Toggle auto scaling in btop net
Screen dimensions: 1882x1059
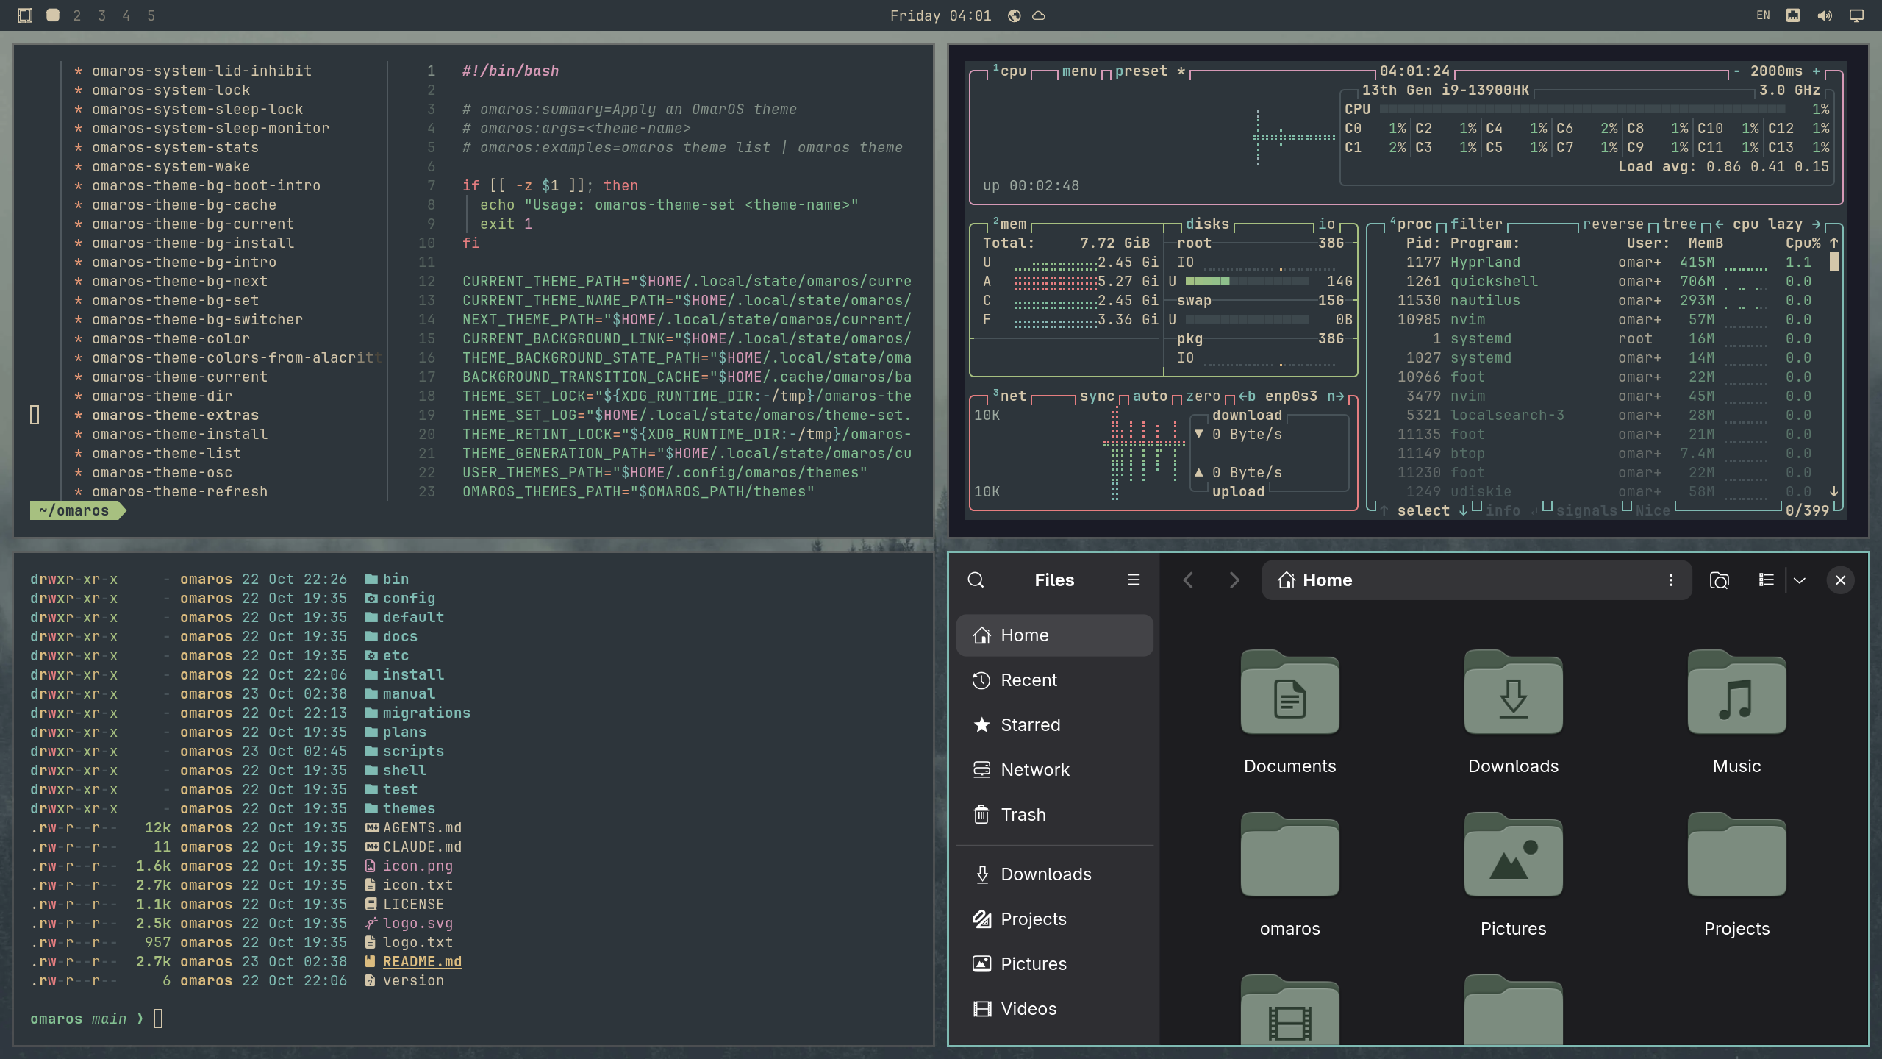point(1150,396)
